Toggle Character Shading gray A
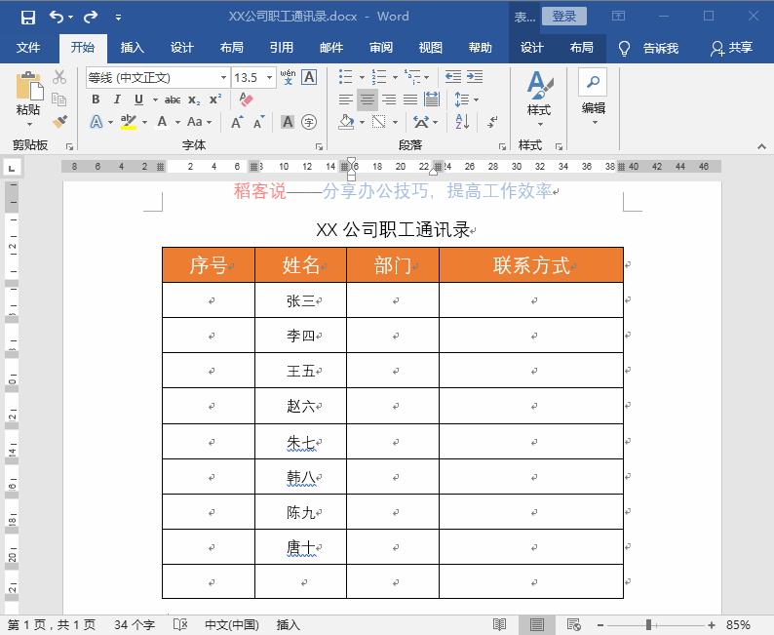This screenshot has width=774, height=635. pos(288,122)
